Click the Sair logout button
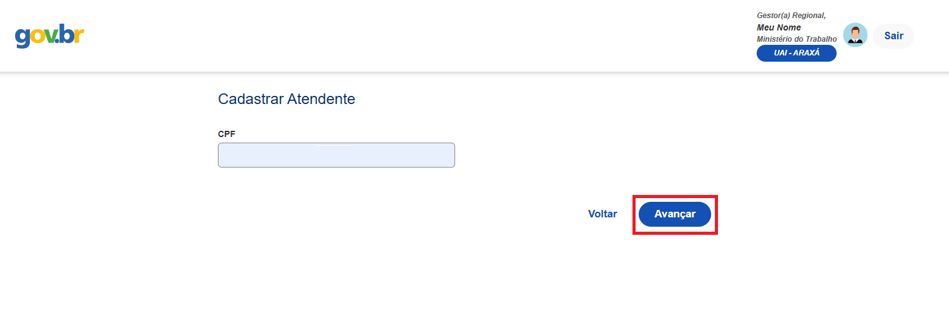The image size is (949, 327). pos(893,36)
